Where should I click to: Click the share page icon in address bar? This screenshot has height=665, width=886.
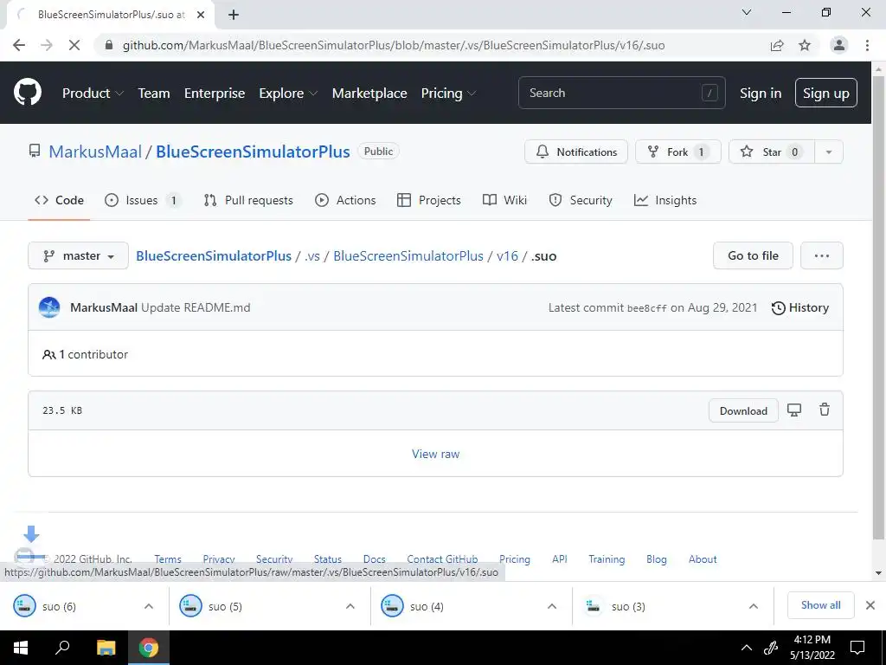777,45
